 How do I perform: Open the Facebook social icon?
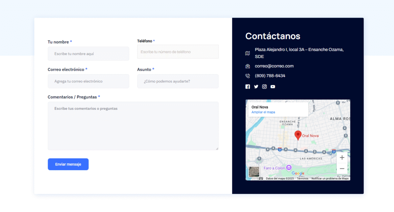click(248, 87)
